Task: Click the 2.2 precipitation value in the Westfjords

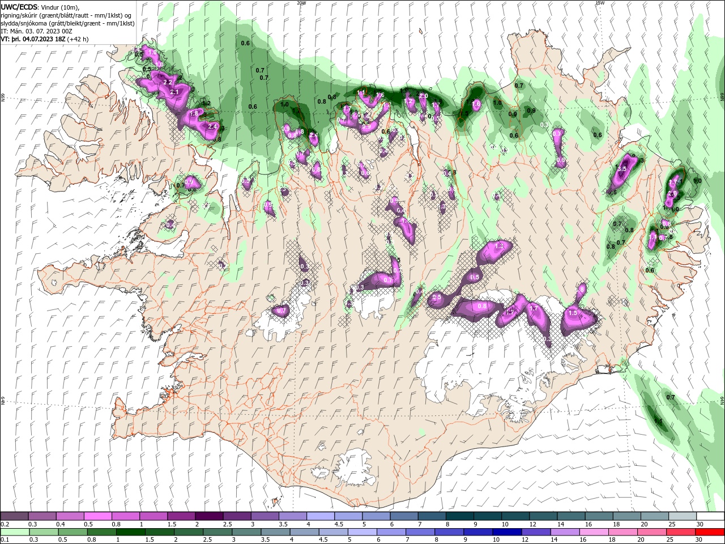Action: point(167,82)
